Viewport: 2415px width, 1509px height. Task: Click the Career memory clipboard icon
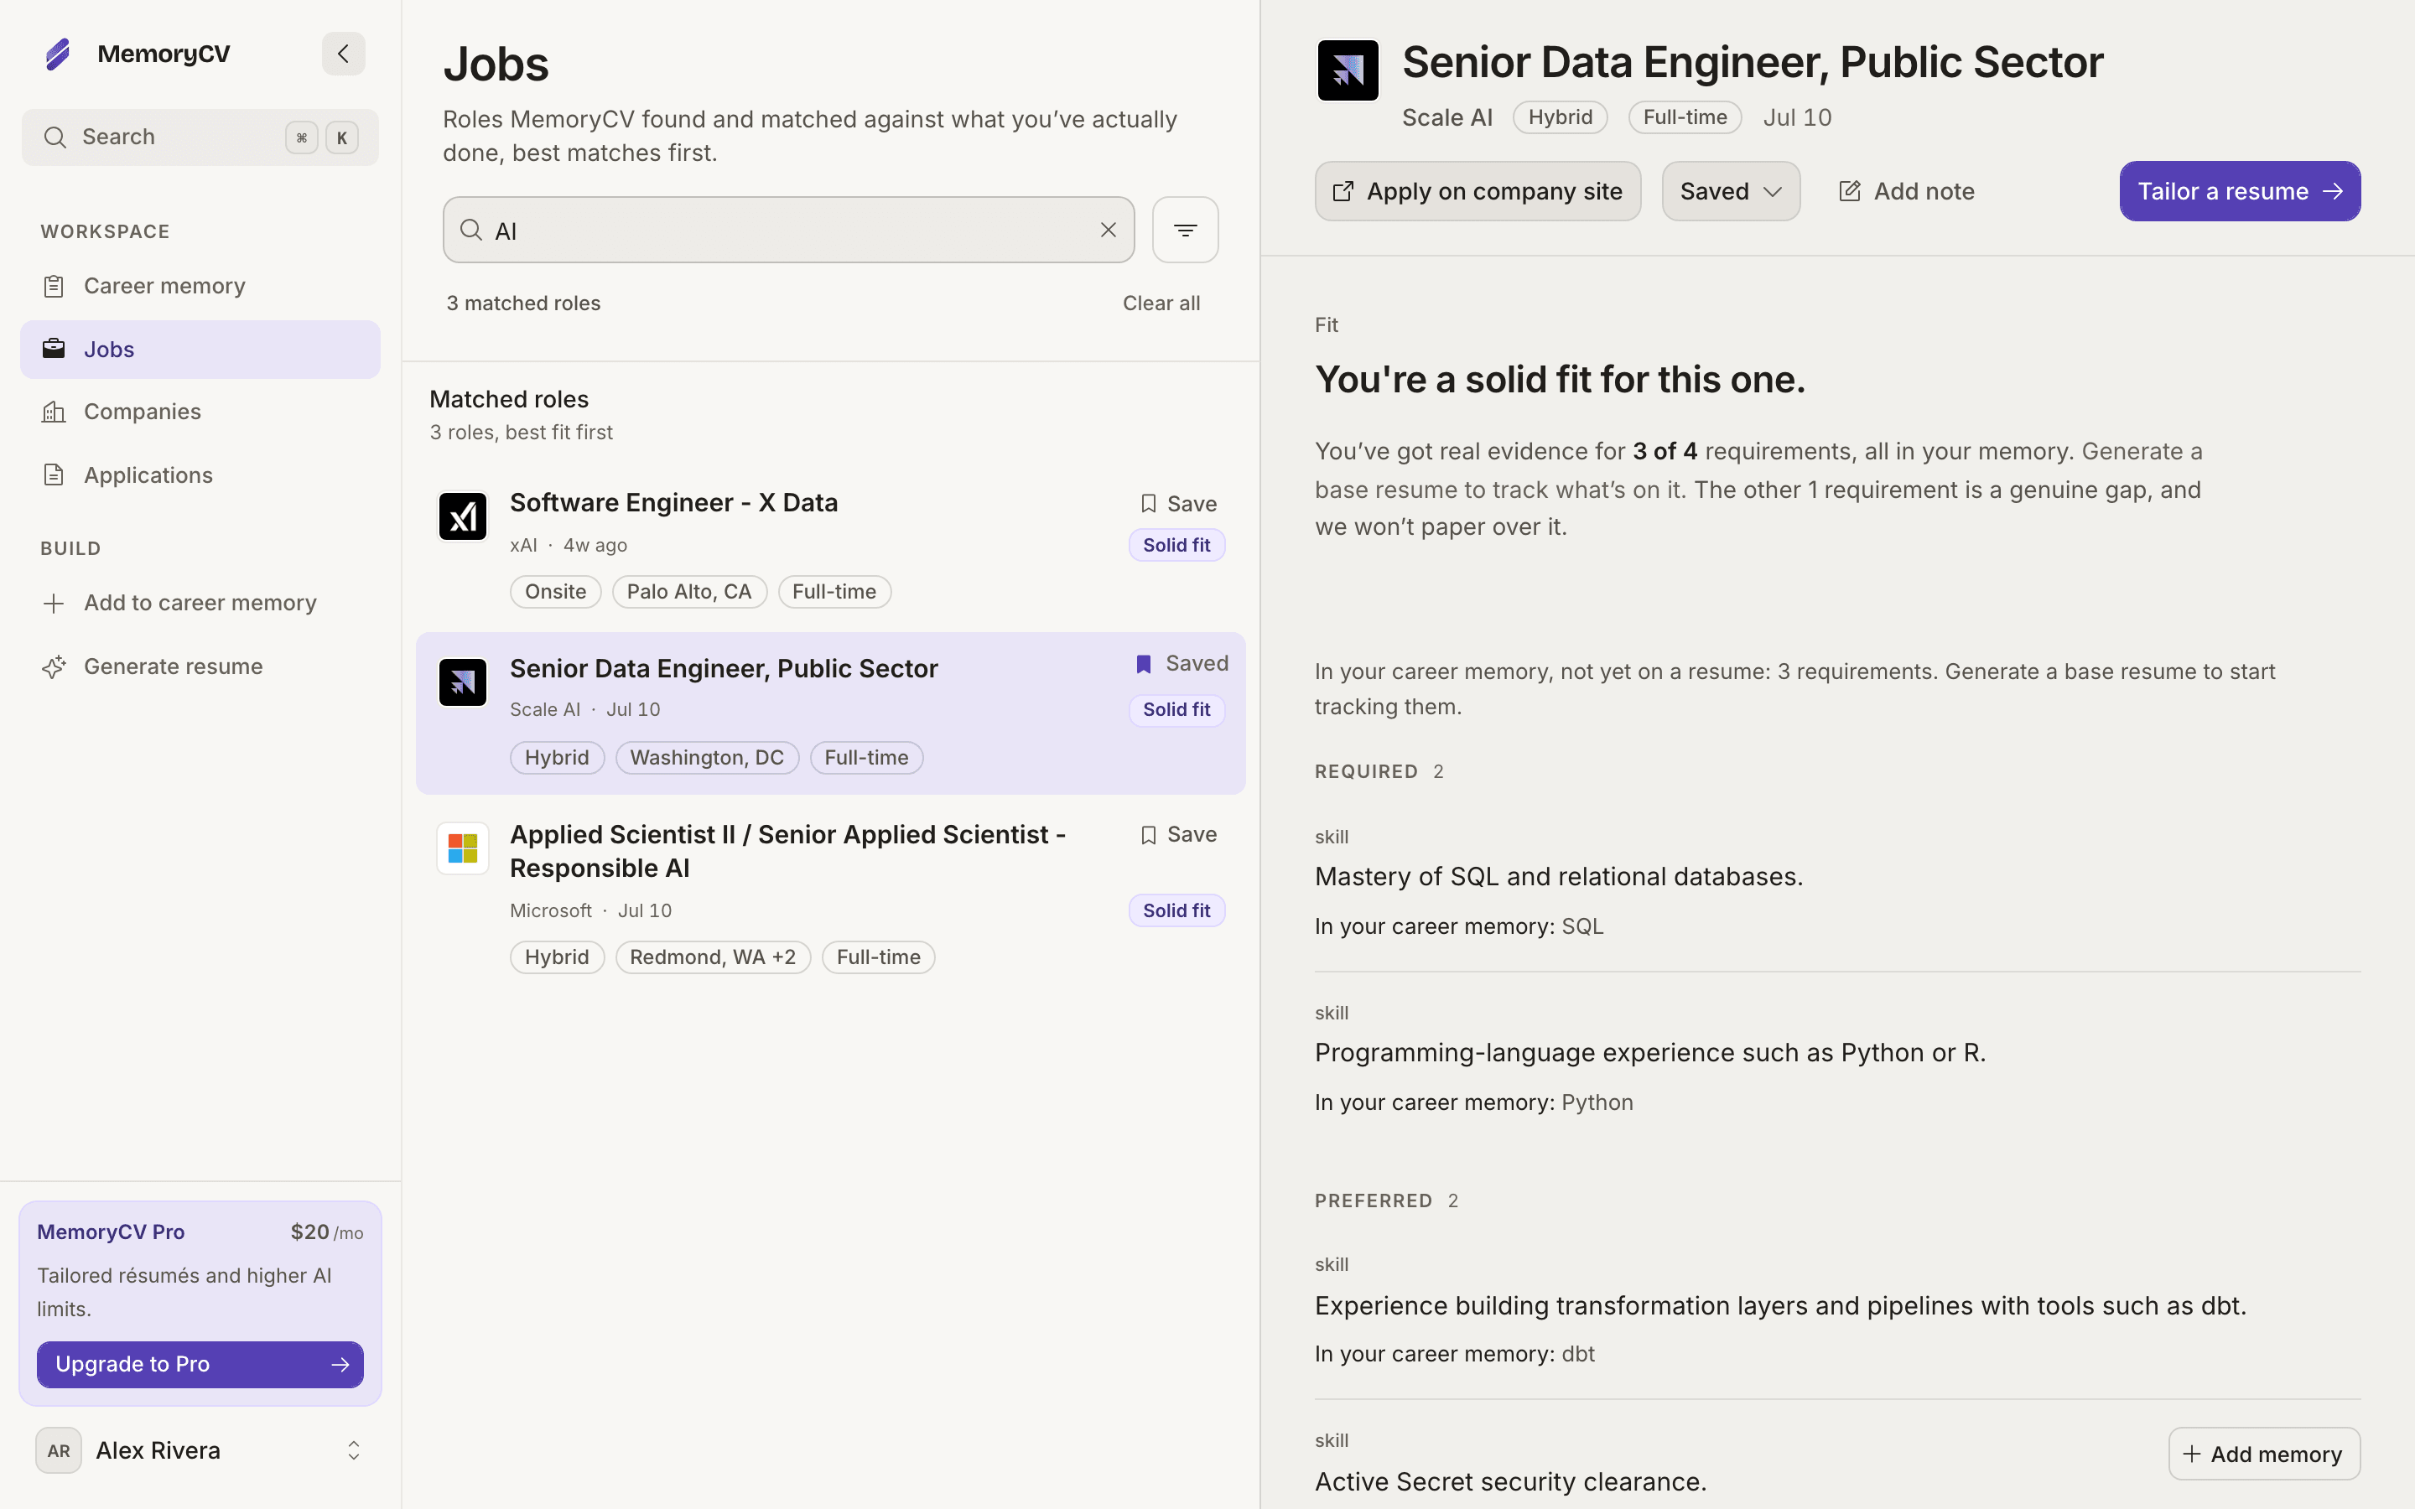click(x=54, y=287)
